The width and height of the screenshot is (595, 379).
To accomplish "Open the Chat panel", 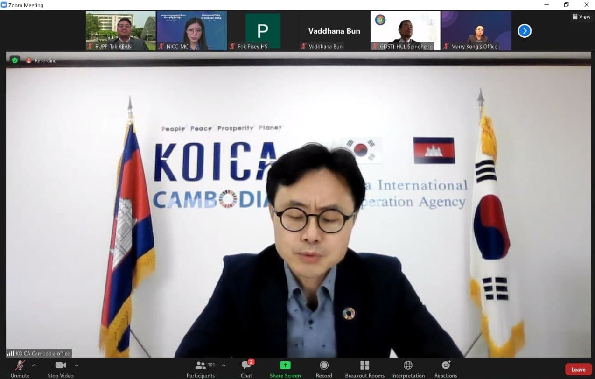I will tap(246, 369).
